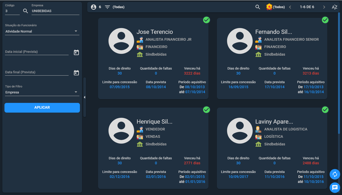Viewport: 342px width, 195px height.
Task: Click Jose Terencio's avatar picture
Action: 121,41
